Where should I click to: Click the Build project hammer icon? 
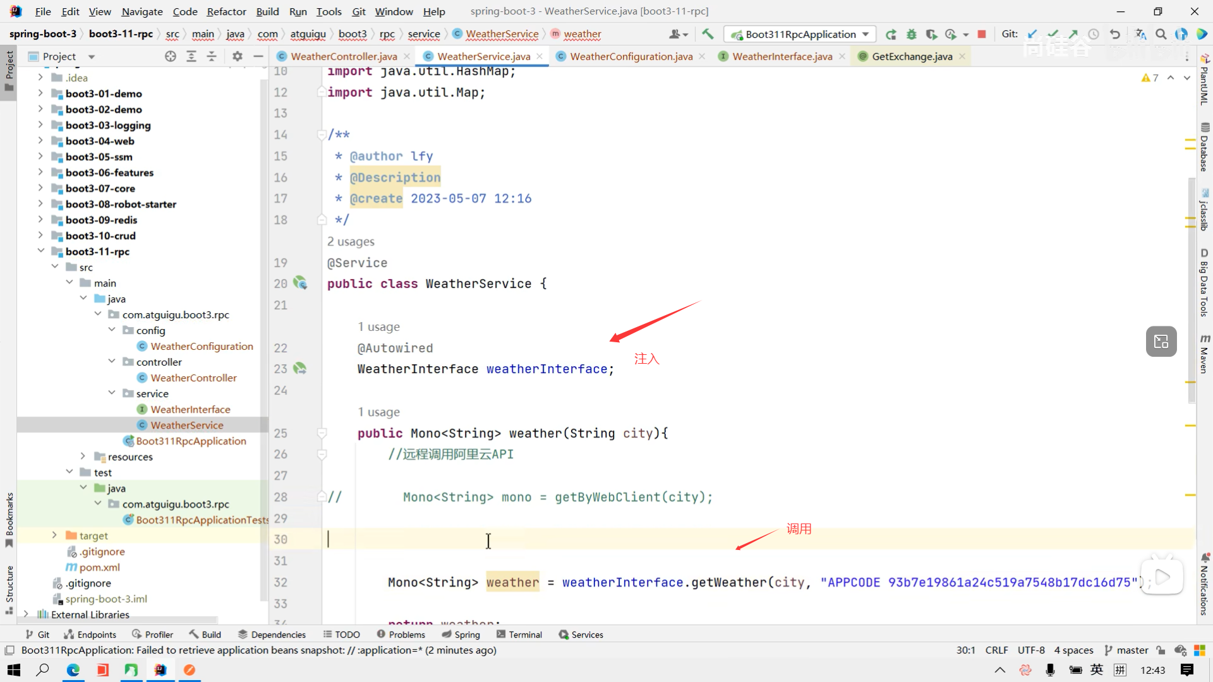coord(708,34)
